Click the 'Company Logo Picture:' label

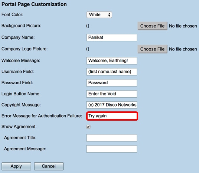click(x=25, y=49)
